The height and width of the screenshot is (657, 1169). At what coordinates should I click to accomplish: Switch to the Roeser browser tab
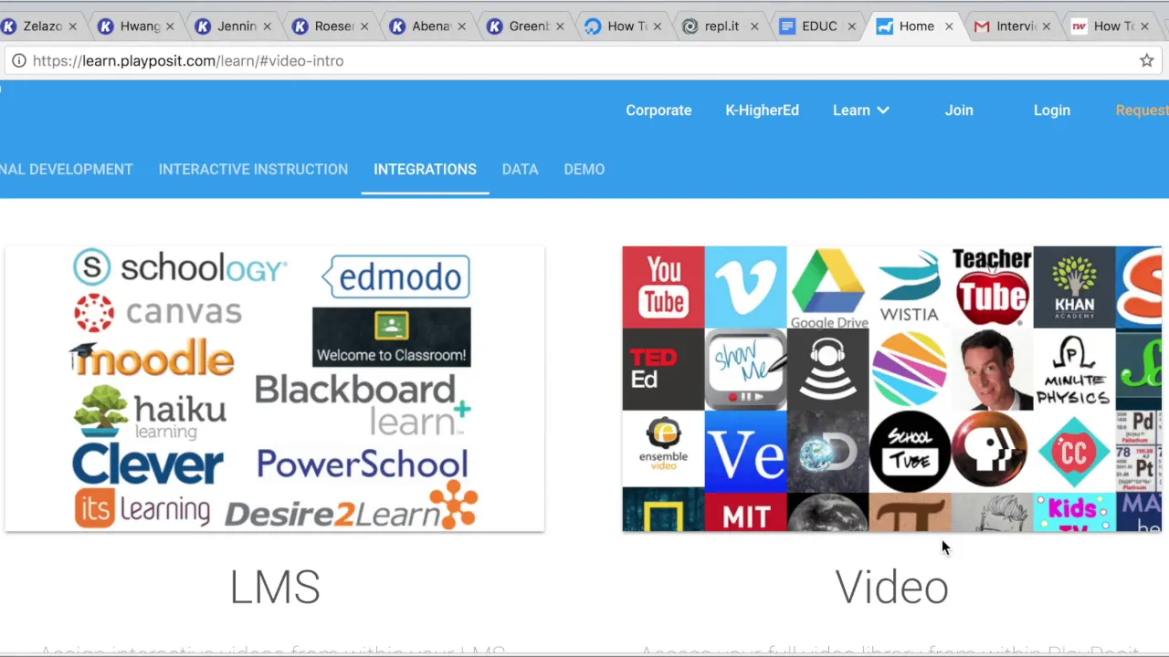coord(332,26)
